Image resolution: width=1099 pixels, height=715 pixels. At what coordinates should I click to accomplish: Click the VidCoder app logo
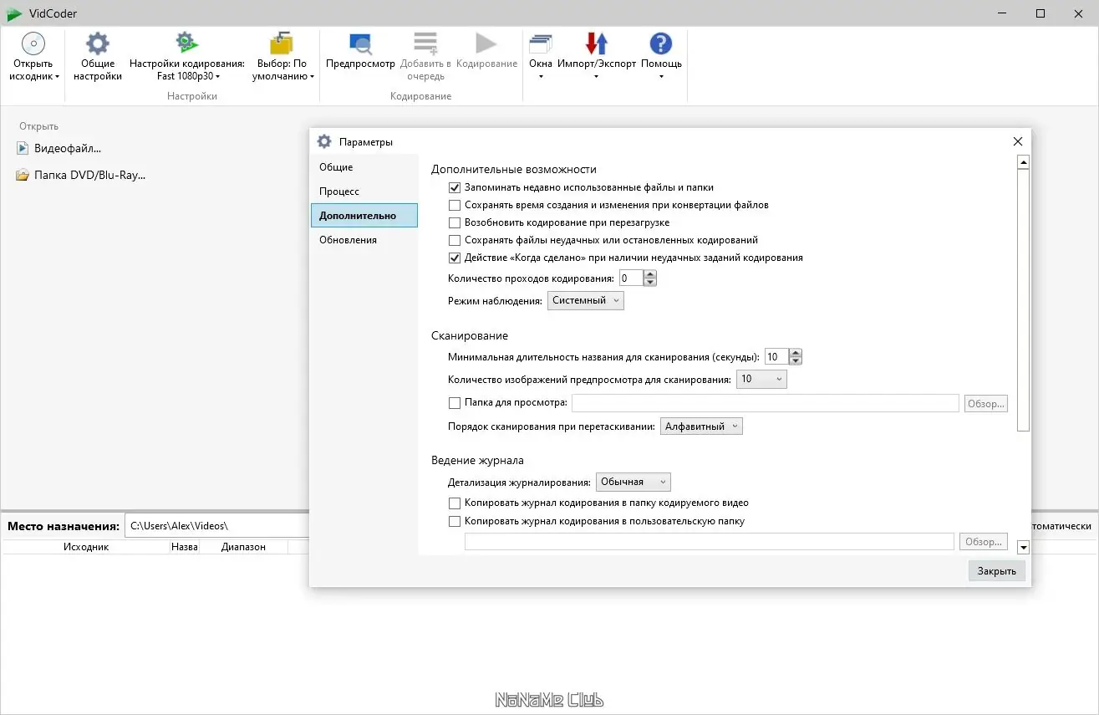pos(14,13)
